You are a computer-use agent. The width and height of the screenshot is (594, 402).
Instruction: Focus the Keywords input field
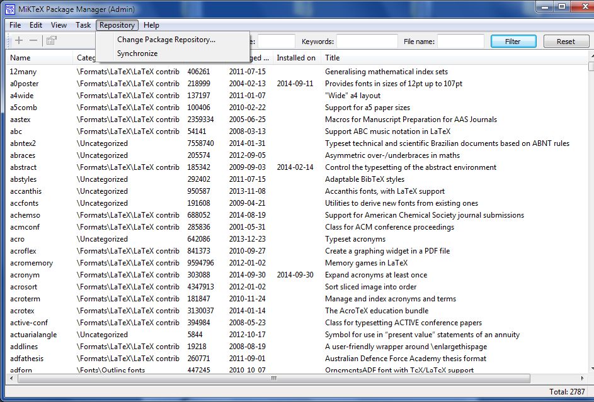coord(367,42)
